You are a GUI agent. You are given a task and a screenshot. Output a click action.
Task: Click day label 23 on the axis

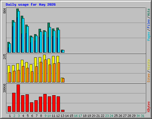[x=107, y=116]
